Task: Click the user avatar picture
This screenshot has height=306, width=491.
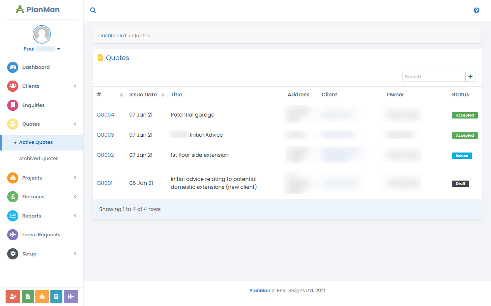Action: tap(42, 34)
